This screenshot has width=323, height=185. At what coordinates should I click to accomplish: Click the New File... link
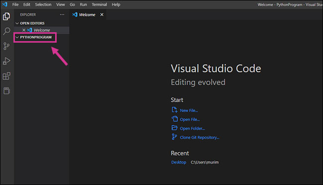pyautogui.click(x=189, y=111)
